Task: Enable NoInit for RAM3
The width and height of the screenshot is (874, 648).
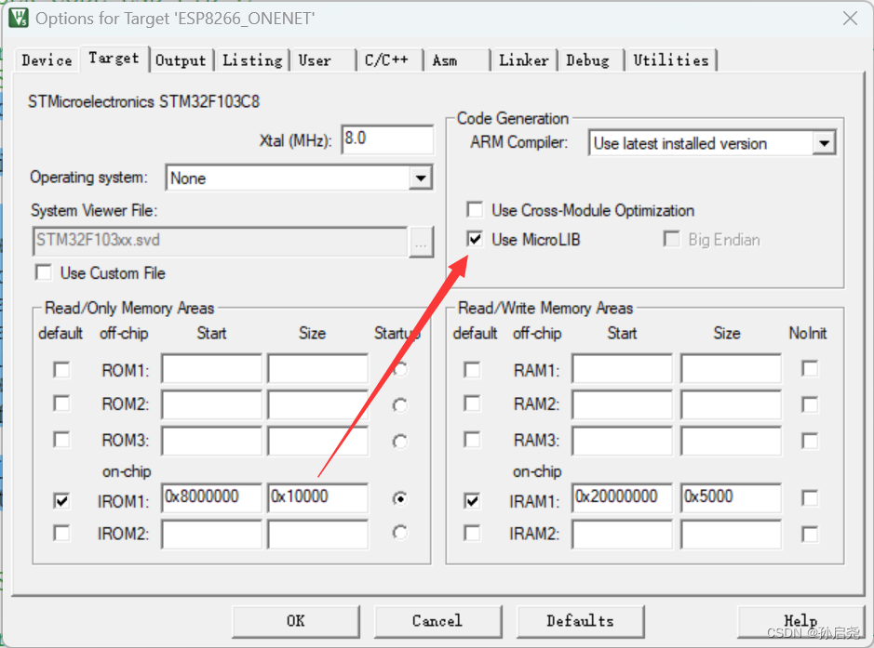Action: [810, 441]
